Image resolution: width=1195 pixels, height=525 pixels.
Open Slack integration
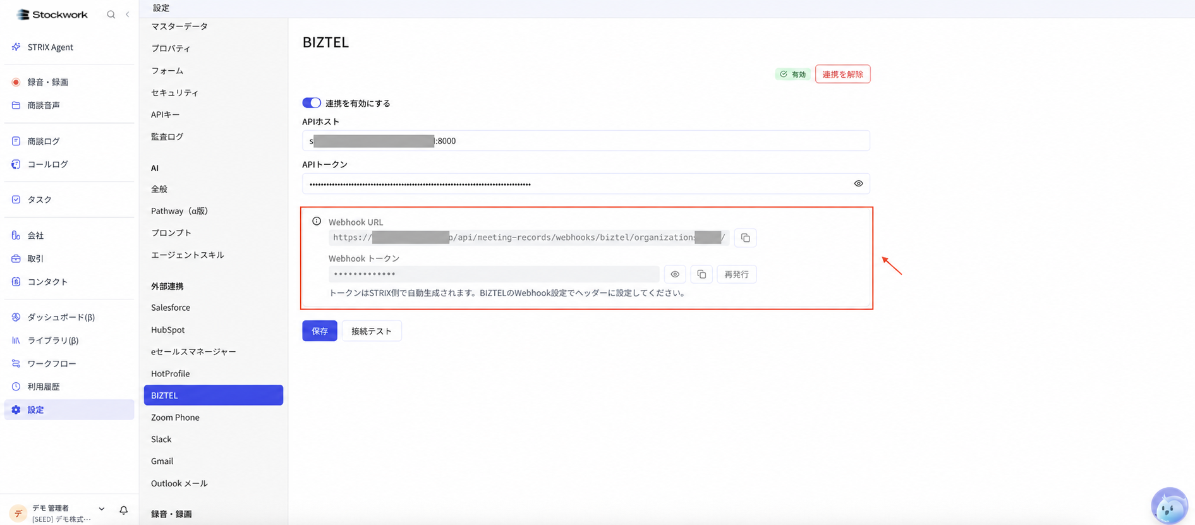pos(213,439)
